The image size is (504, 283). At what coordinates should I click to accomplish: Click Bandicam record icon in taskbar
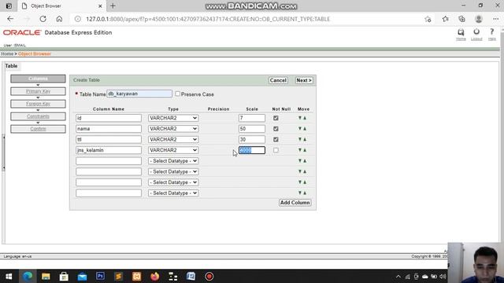coord(209,276)
